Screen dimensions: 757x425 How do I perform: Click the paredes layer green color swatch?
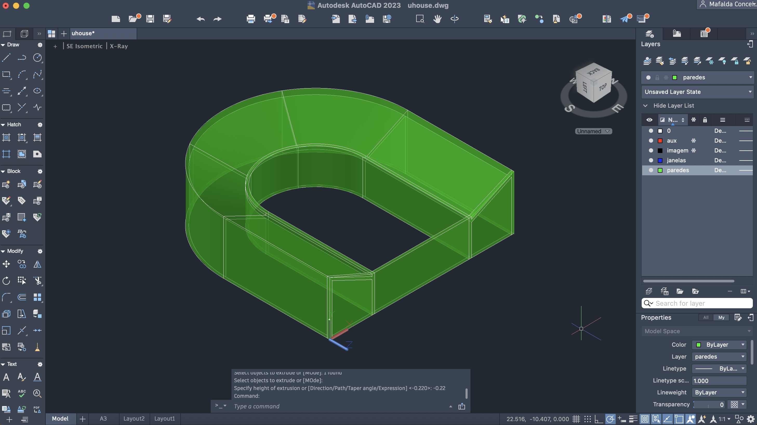[x=660, y=170]
